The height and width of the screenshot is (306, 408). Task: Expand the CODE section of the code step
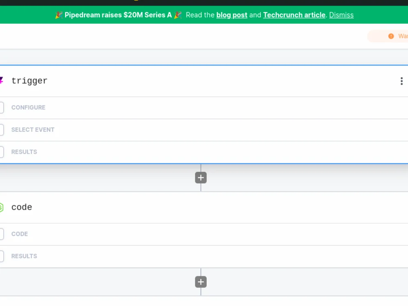(20, 234)
